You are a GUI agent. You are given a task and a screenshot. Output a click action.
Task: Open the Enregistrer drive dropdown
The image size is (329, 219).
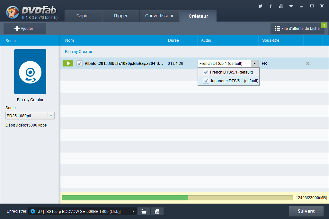(133, 211)
